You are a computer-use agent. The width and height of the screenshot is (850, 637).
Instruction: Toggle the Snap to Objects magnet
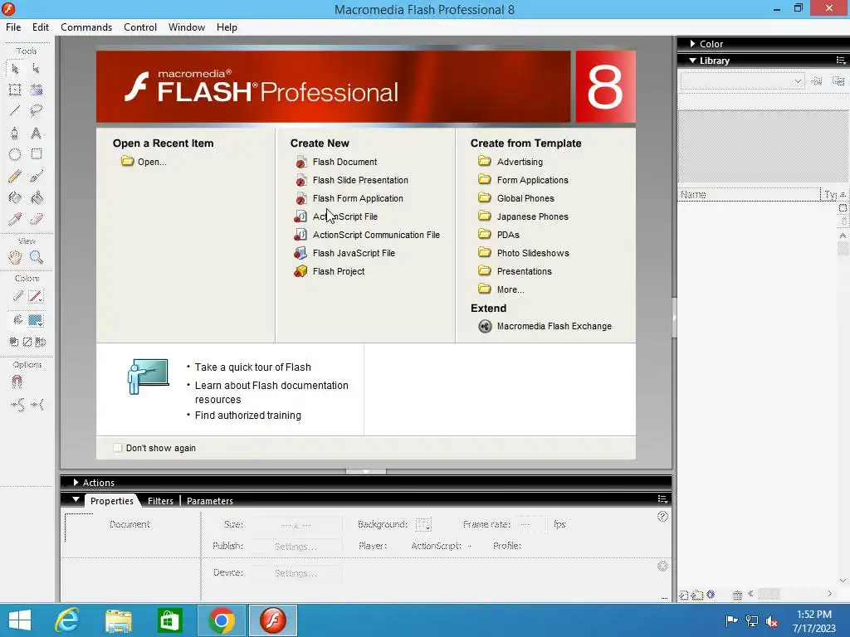(17, 382)
